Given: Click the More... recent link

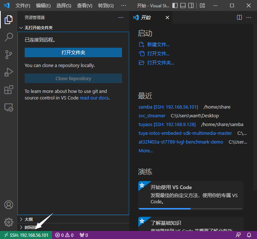Looking at the screenshot, I should [146, 151].
